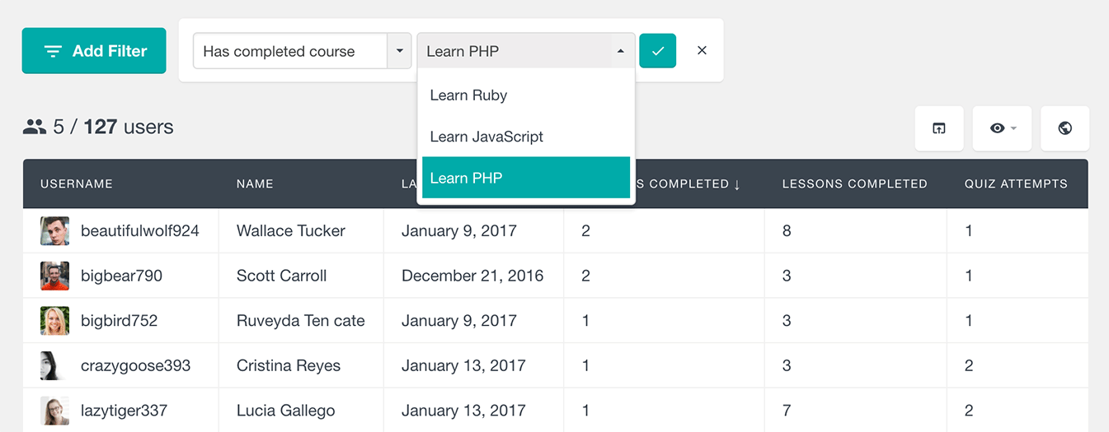
Task: Open beautifulwolf924's avatar thumbnail
Action: pyautogui.click(x=54, y=231)
